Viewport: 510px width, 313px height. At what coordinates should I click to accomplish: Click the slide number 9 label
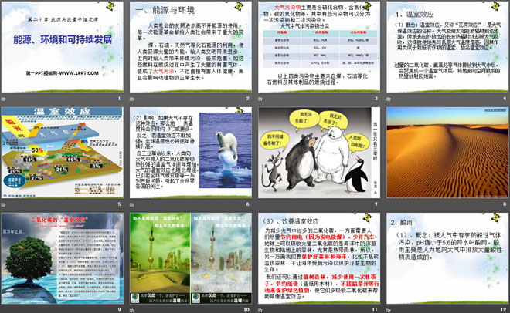[x=119, y=310]
